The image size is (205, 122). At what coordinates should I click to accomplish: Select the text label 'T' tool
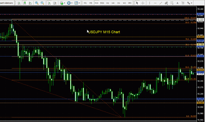coord(183,3)
